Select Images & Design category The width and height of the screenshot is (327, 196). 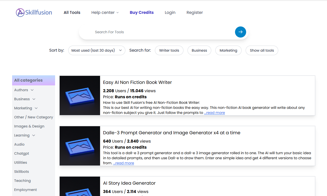click(29, 126)
